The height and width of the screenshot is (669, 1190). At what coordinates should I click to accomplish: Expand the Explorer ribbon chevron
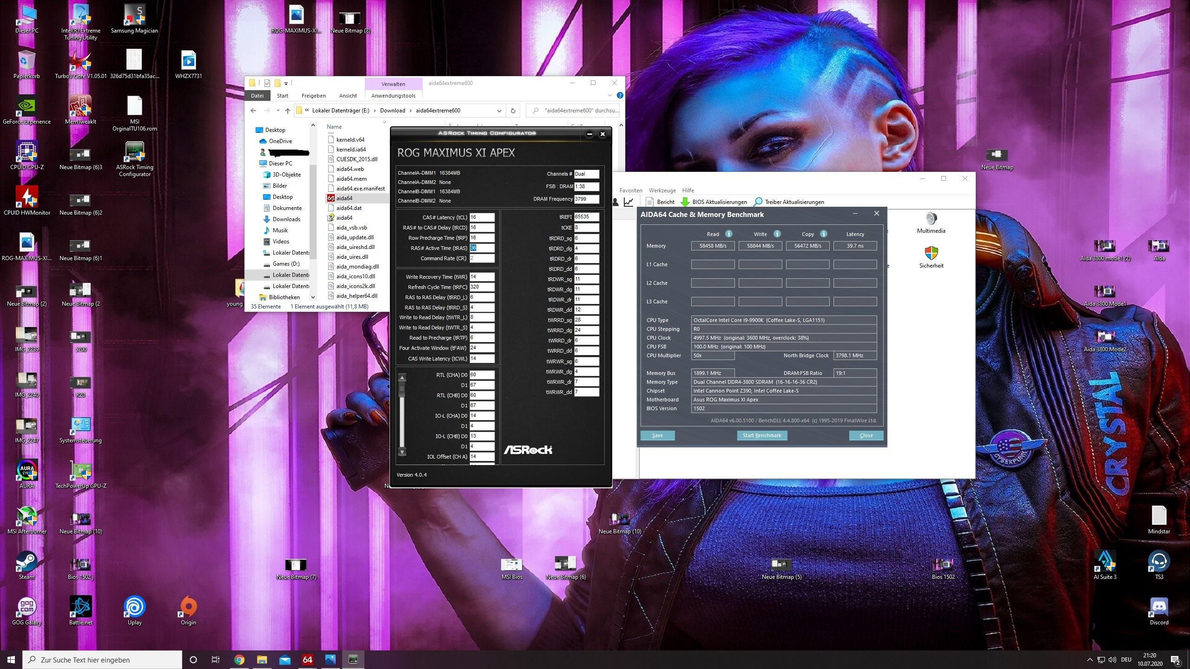point(610,95)
